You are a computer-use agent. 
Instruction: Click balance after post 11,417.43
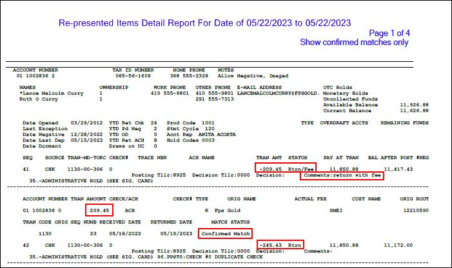click(x=398, y=169)
